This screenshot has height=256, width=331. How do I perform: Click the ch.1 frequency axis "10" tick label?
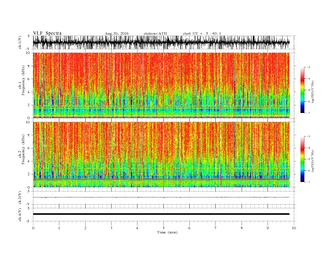28,53
